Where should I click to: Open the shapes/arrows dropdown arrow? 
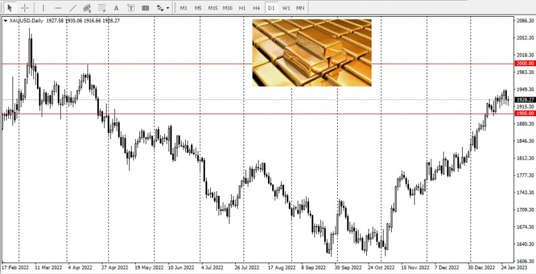[x=167, y=8]
